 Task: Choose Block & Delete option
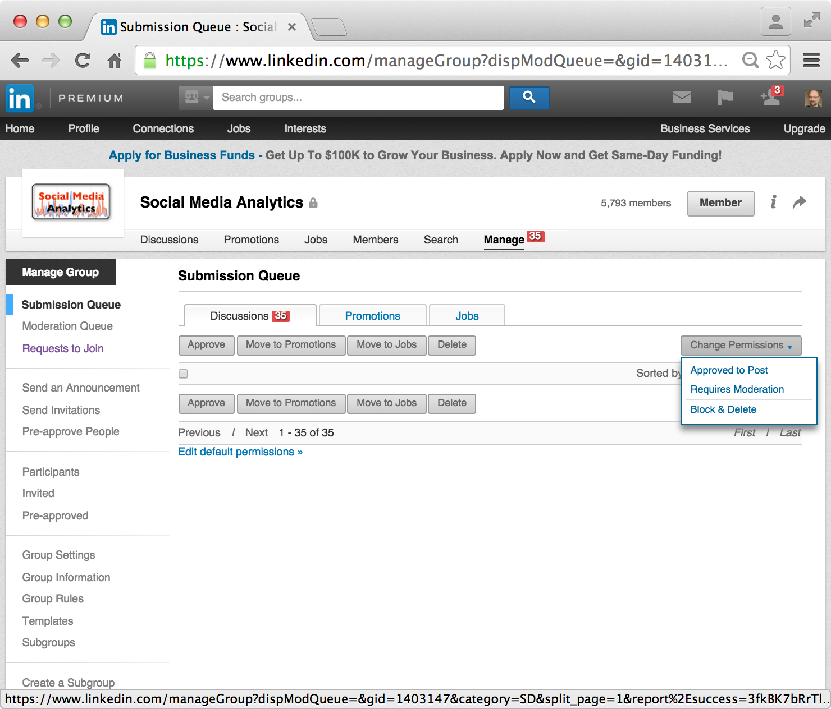click(723, 409)
